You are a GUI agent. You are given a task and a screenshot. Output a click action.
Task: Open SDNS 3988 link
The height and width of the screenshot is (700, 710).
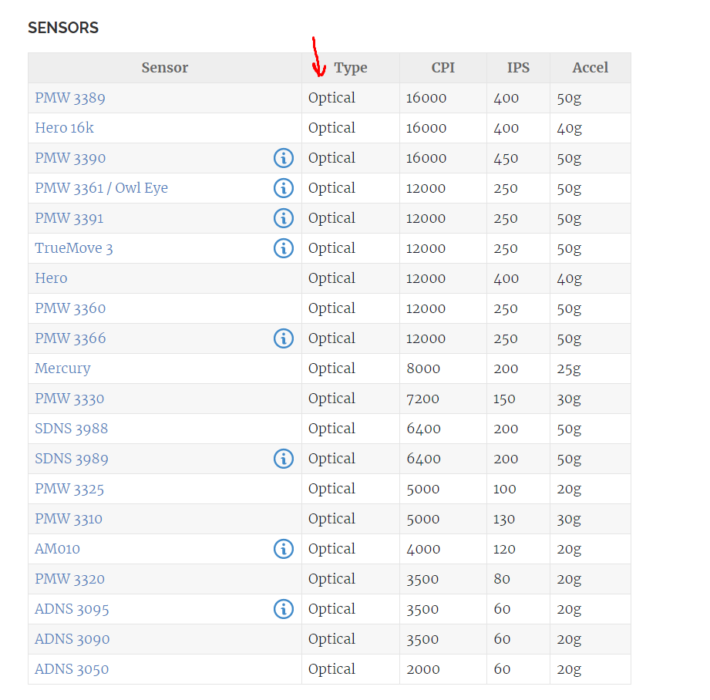coord(72,429)
